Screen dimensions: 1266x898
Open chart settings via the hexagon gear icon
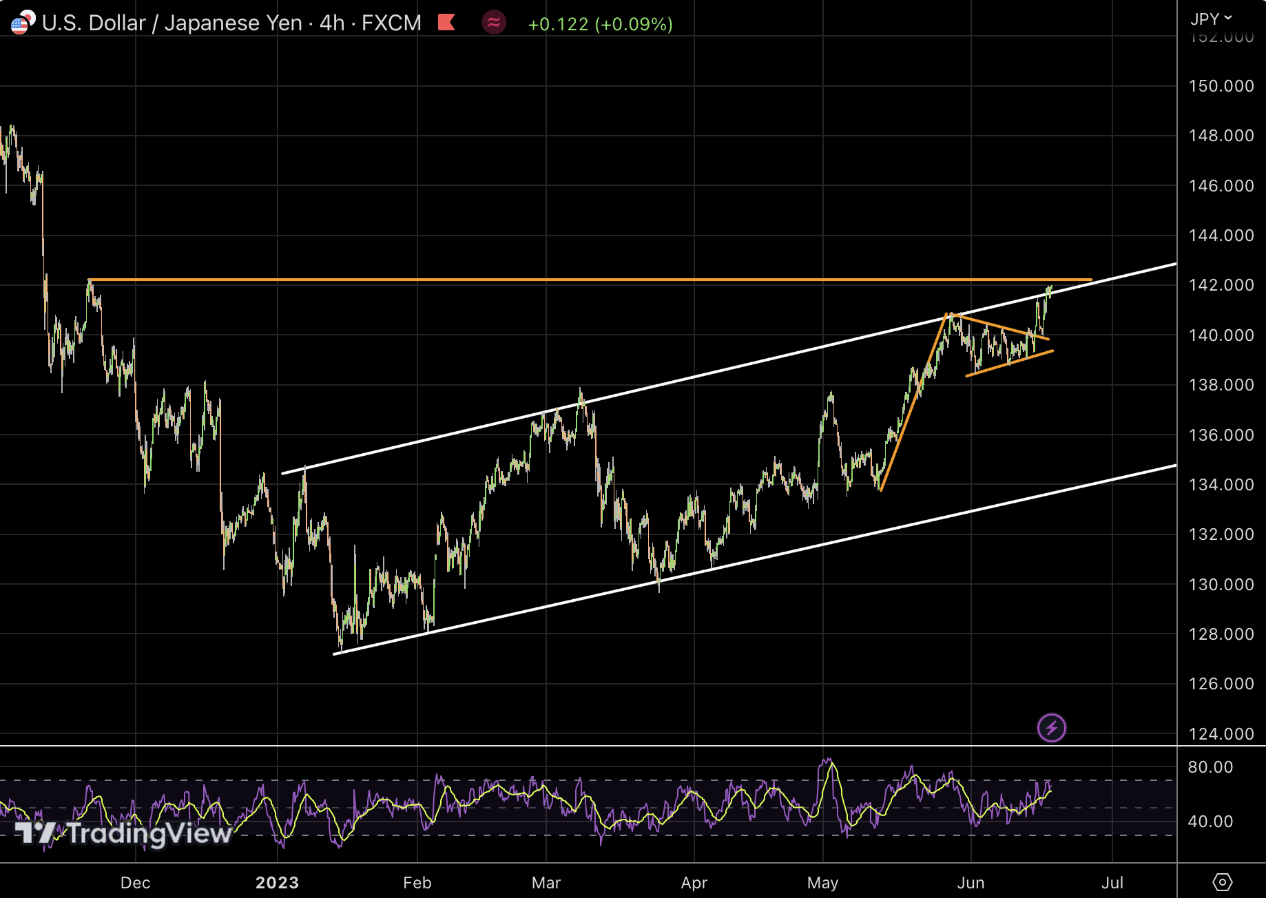pyautogui.click(x=1222, y=882)
